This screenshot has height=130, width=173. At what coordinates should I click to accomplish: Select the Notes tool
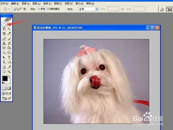[4, 67]
